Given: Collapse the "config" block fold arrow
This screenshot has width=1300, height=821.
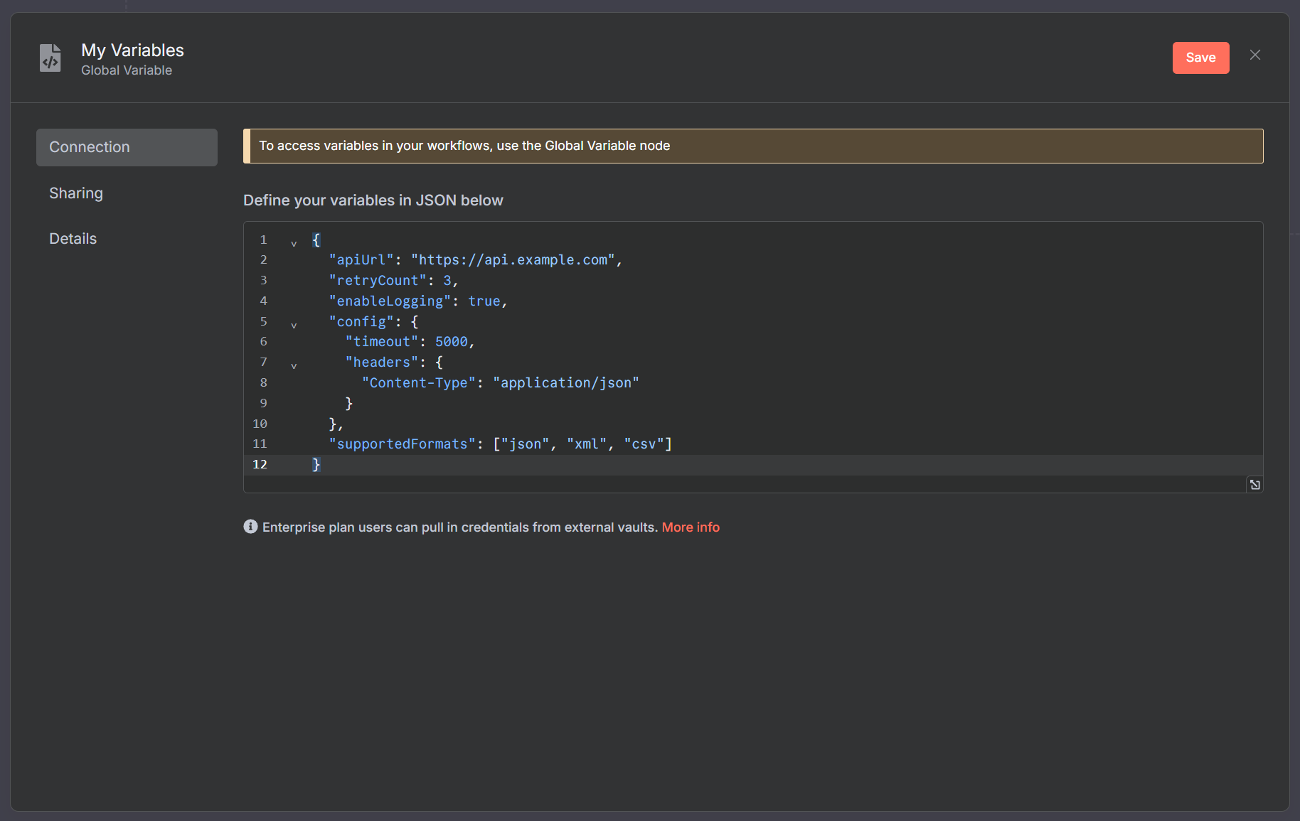Looking at the screenshot, I should (x=294, y=325).
